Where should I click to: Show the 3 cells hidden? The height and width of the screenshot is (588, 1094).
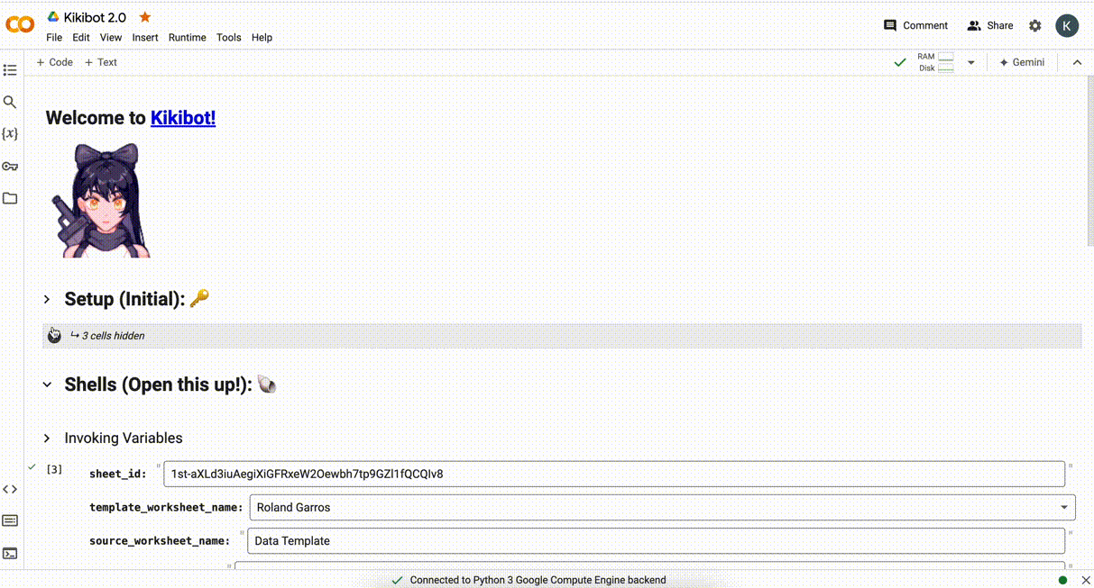[x=113, y=336]
